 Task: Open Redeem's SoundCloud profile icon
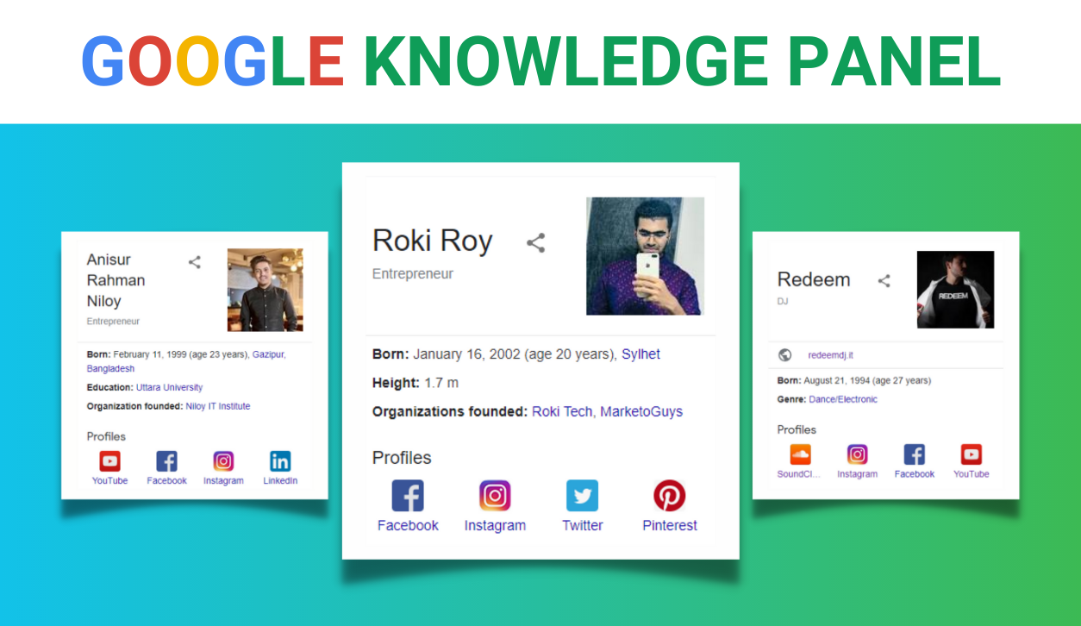(800, 452)
